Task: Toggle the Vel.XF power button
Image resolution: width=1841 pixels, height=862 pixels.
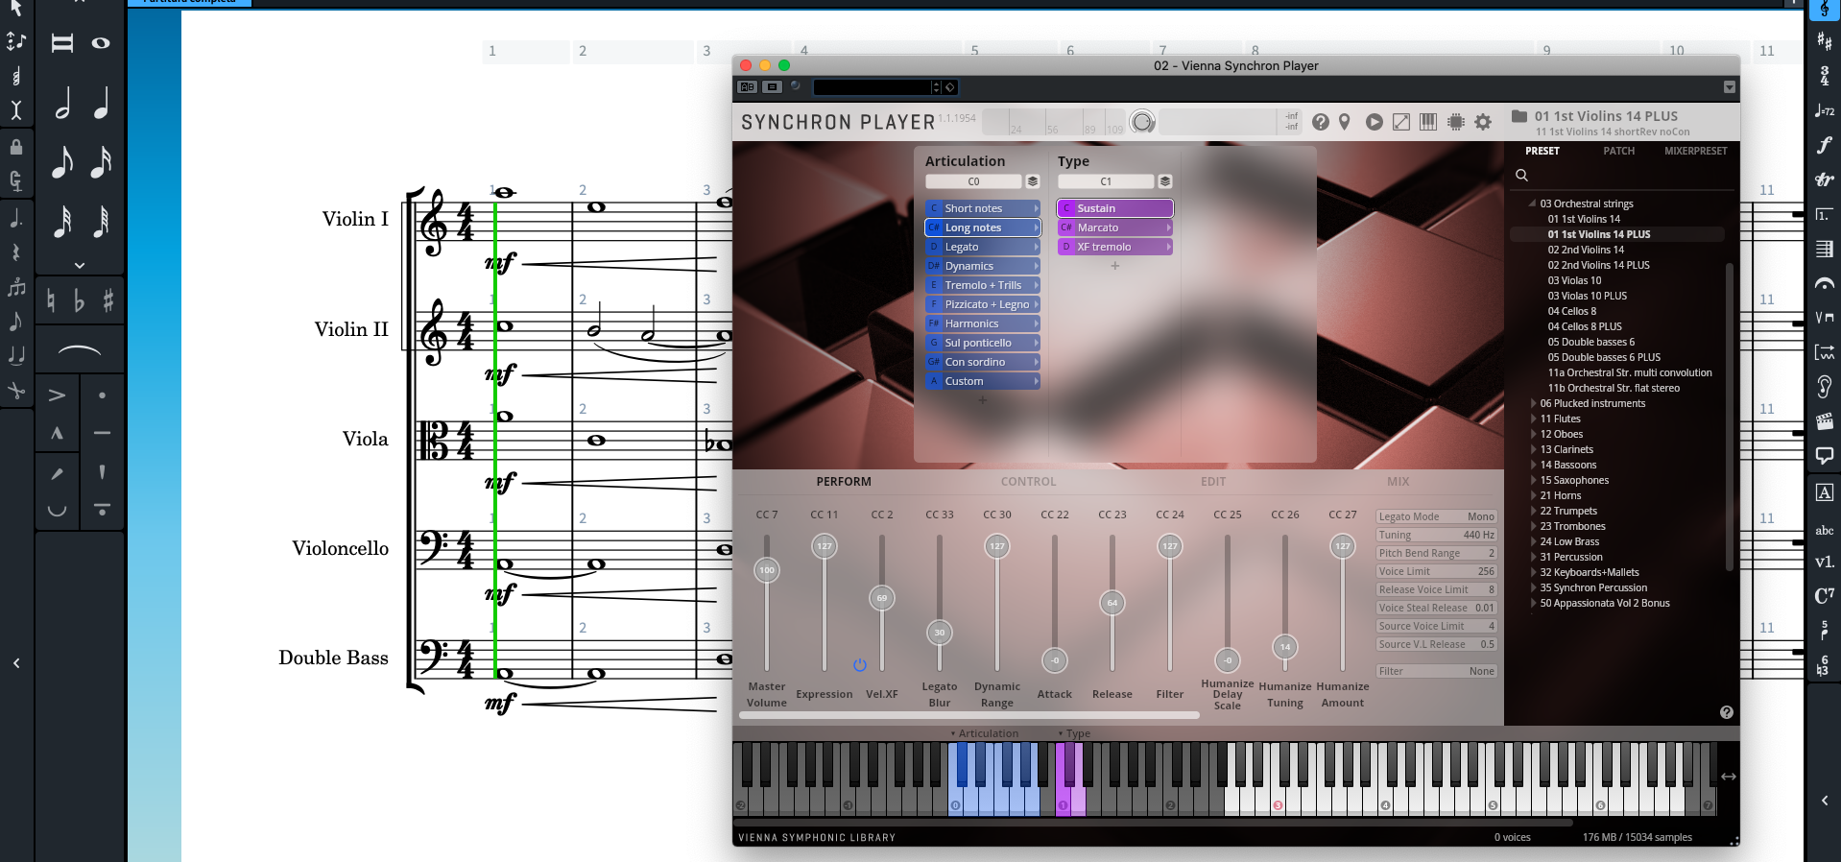Action: click(x=860, y=664)
